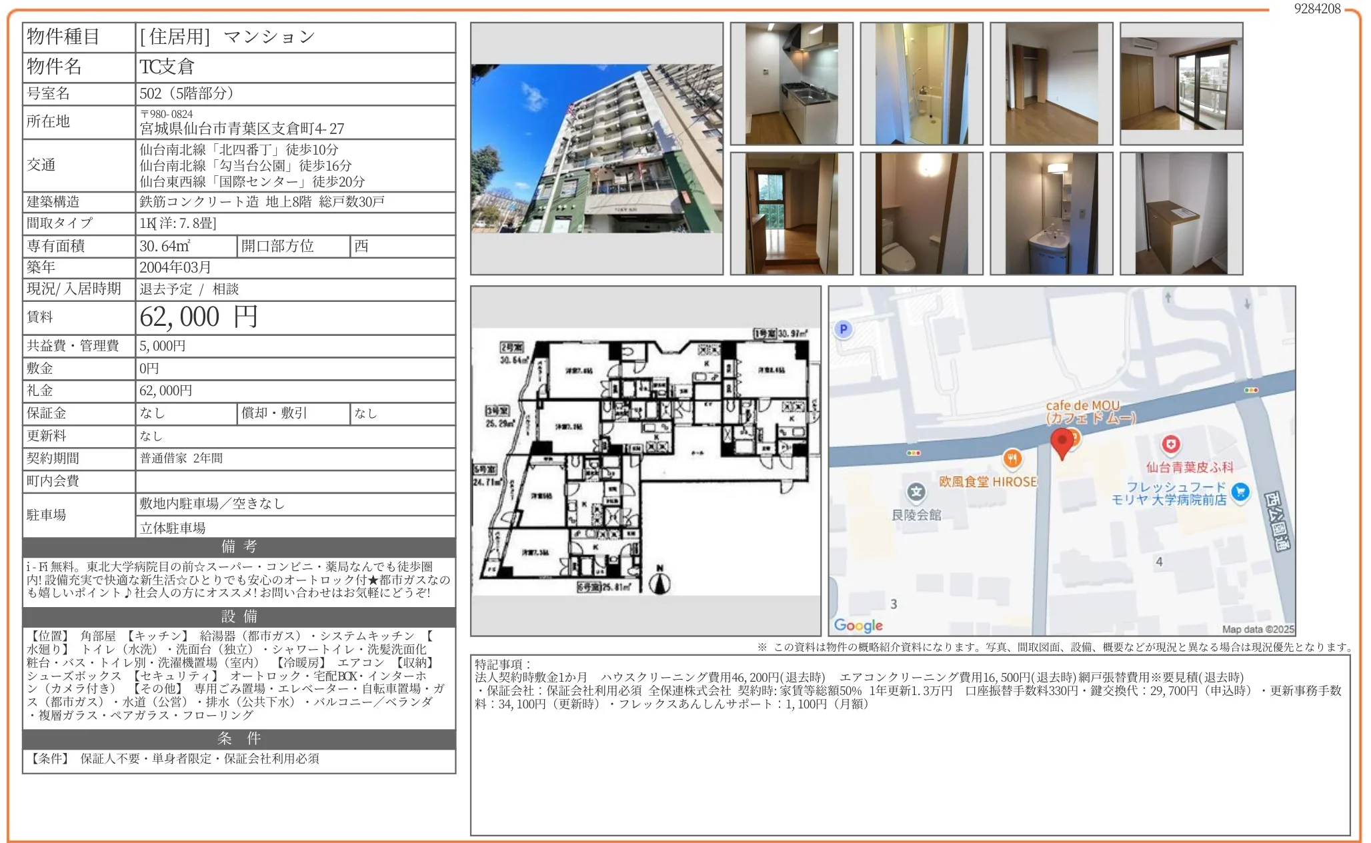The width and height of the screenshot is (1371, 843).
Task: Open the building exterior photo
Action: click(596, 148)
